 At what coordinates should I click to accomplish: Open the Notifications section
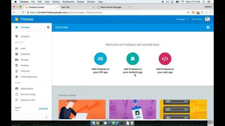27,89
